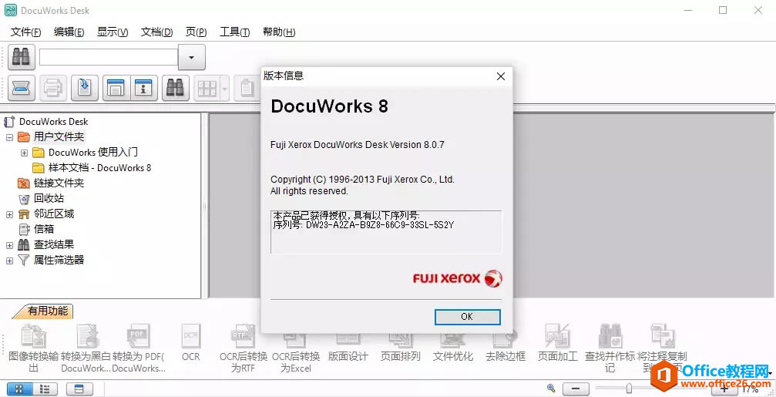Select the DocuWorks 使用入门 folder
The image size is (776, 397).
tap(93, 153)
